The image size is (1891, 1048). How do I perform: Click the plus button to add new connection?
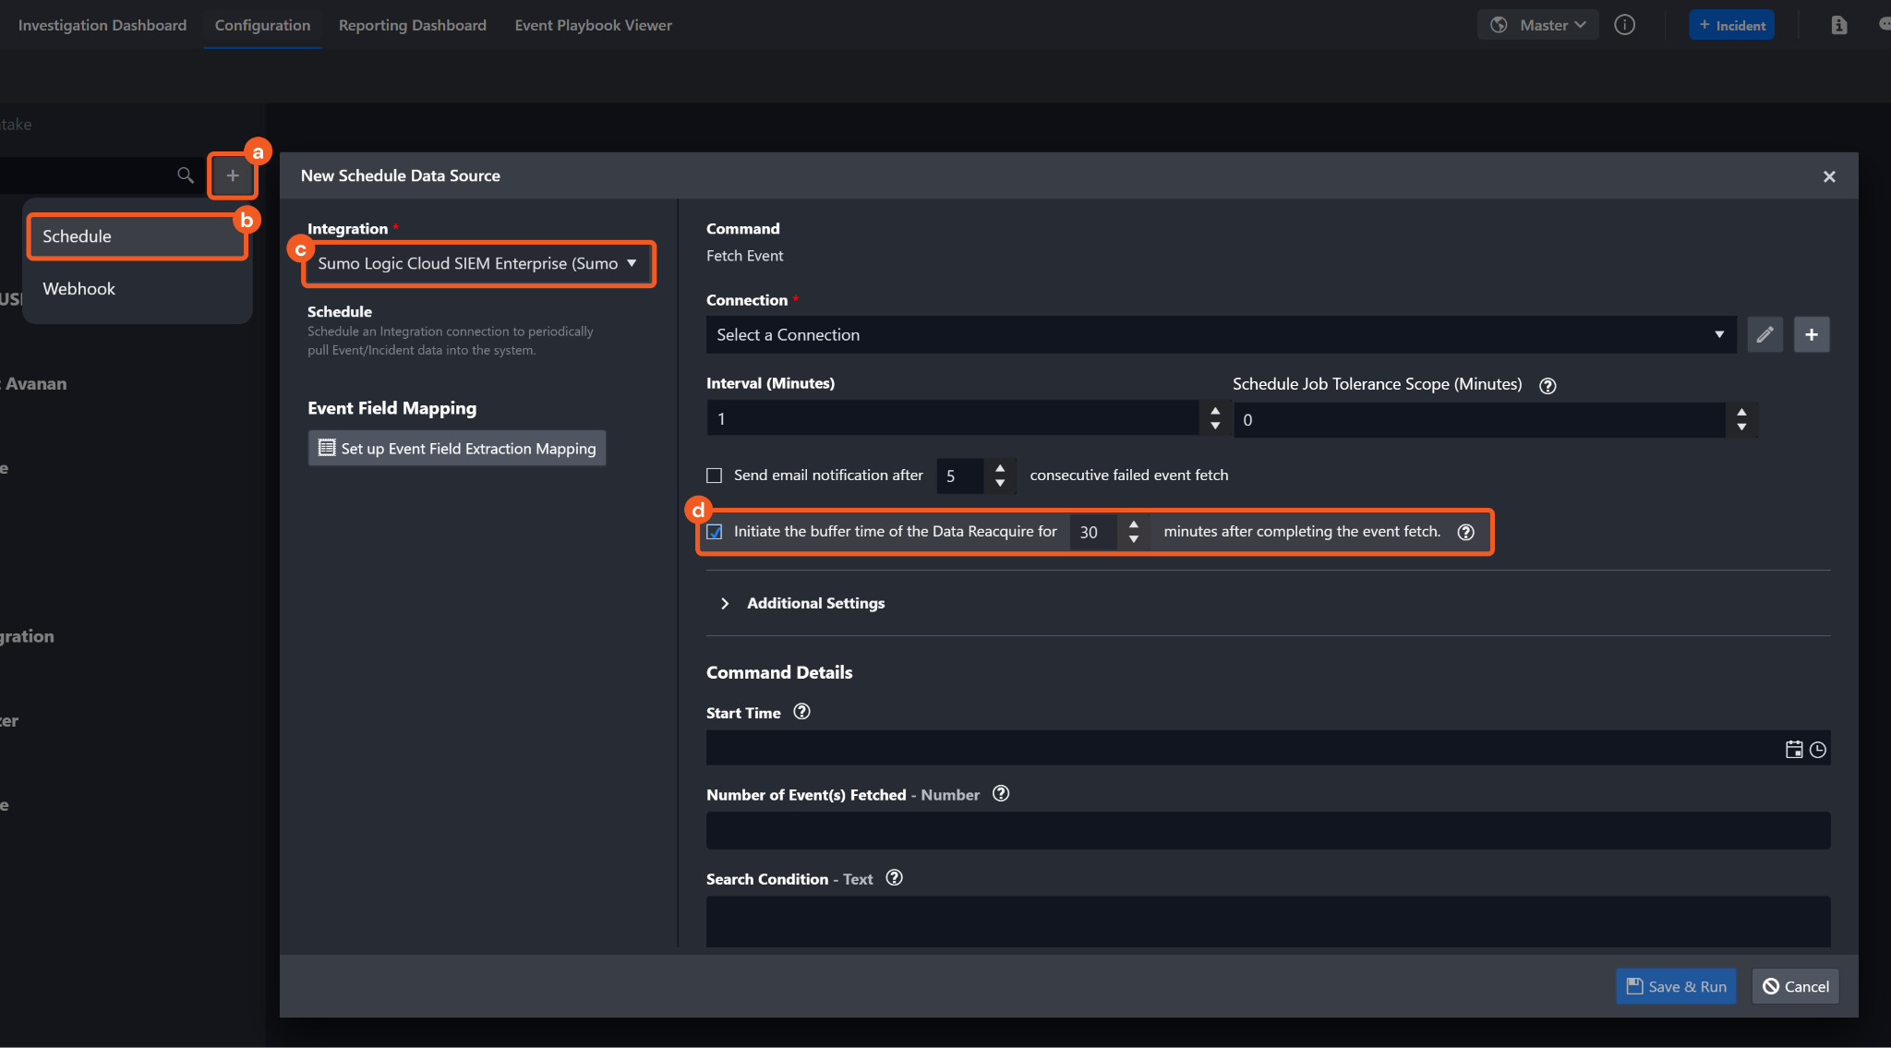1812,335
